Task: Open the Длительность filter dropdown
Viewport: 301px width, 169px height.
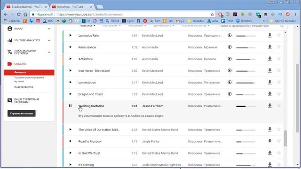Action: [164, 26]
